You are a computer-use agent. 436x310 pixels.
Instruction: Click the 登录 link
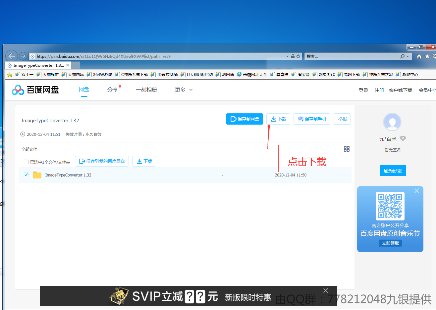(x=363, y=90)
